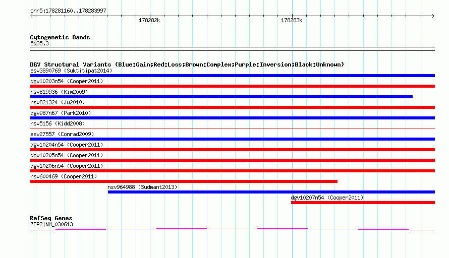Viewport: 449px width, 258px height.
Task: Open variant label nsv819936 (Kim2009)
Action: pyautogui.click(x=59, y=92)
